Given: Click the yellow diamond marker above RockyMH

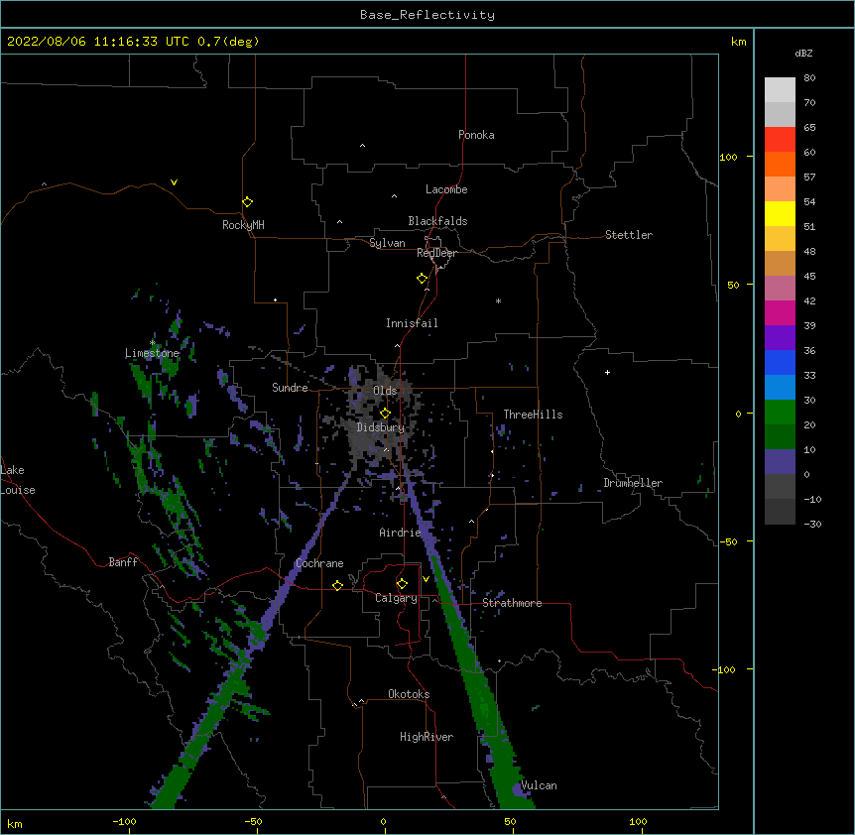Looking at the screenshot, I should [x=248, y=202].
